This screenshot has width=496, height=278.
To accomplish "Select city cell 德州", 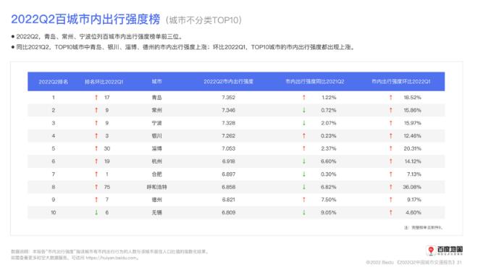I will [x=156, y=200].
